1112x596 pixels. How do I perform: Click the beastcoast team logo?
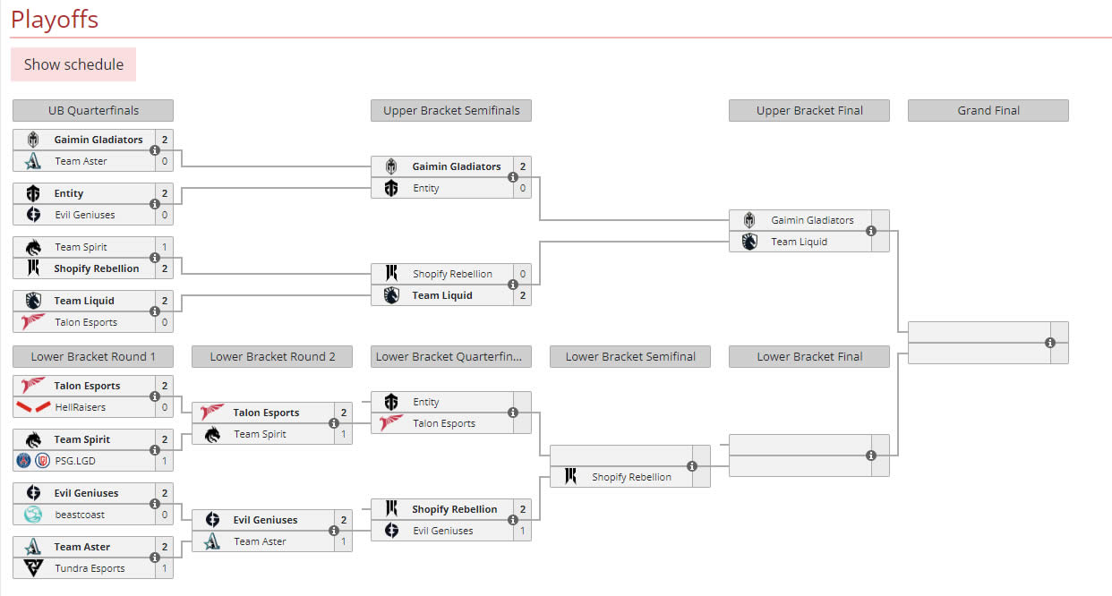pyautogui.click(x=33, y=515)
